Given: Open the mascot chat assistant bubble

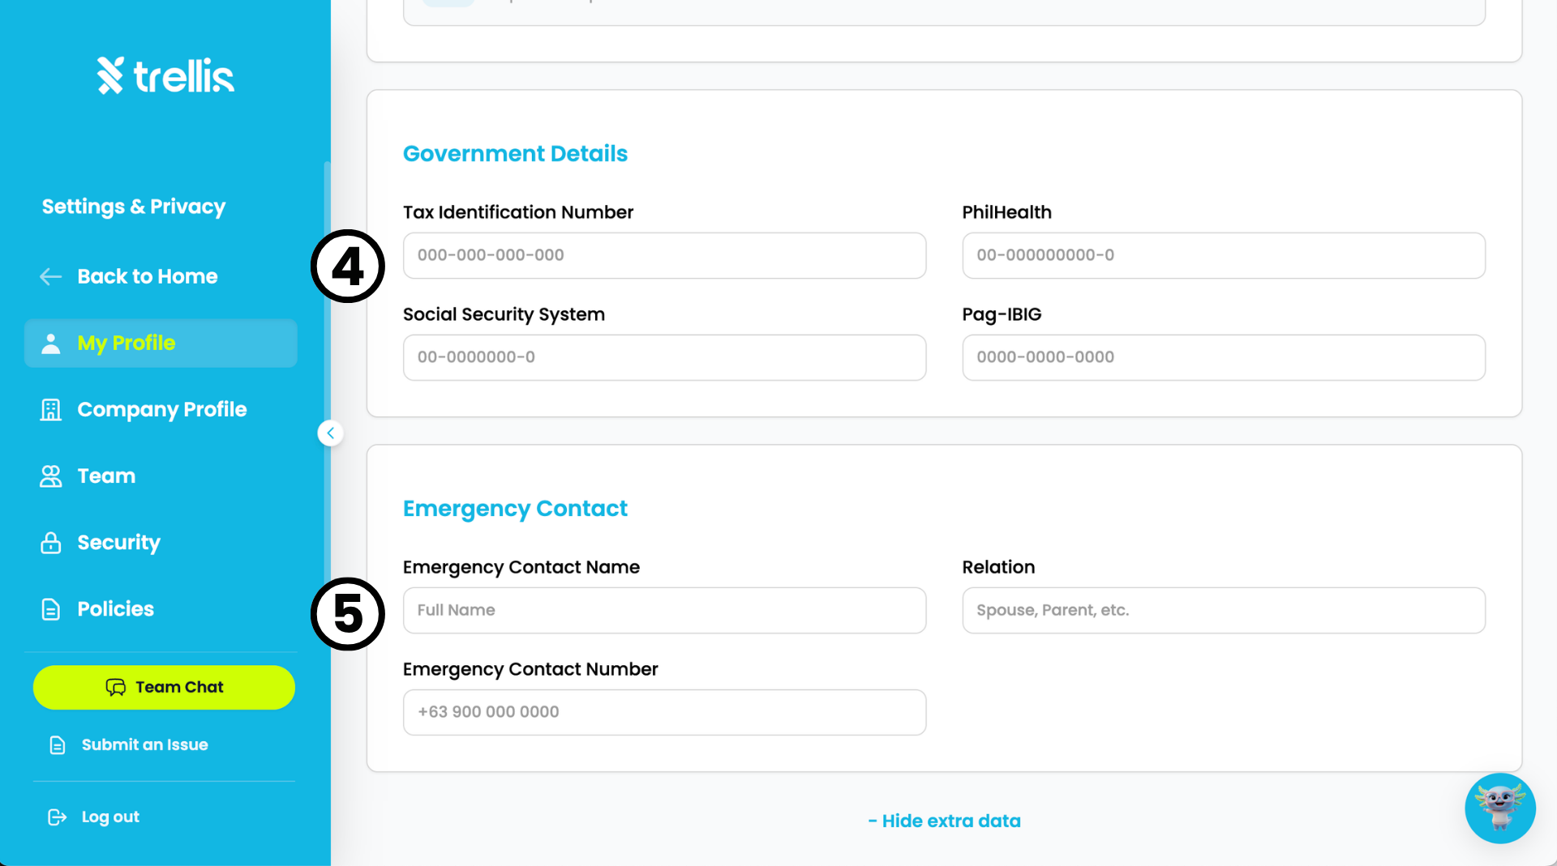Looking at the screenshot, I should click(1499, 808).
